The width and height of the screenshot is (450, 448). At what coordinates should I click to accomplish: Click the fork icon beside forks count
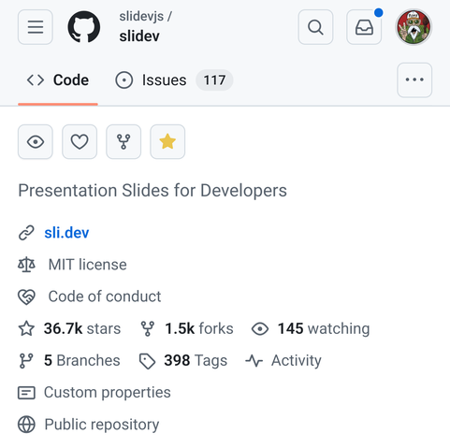click(x=148, y=328)
